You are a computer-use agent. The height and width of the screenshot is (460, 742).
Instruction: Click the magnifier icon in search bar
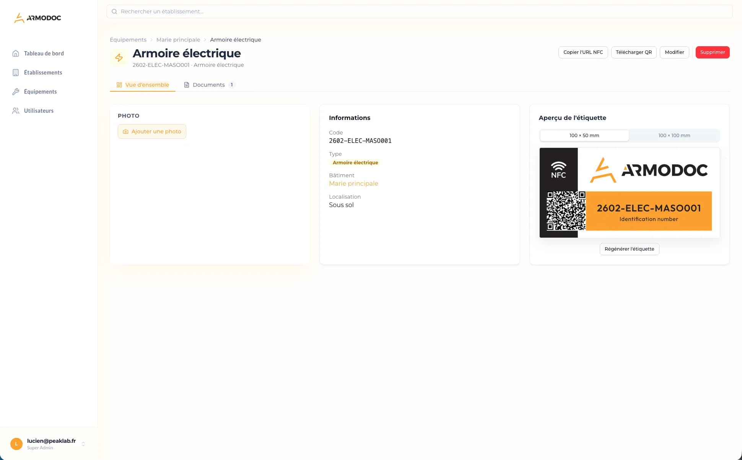tap(114, 11)
